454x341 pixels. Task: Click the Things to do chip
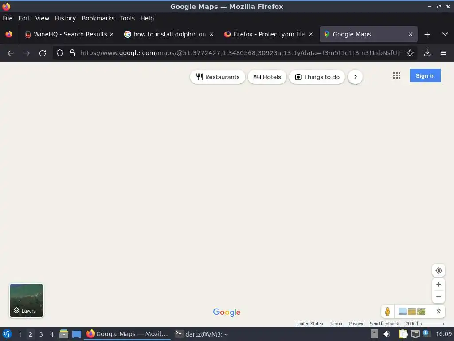(317, 77)
